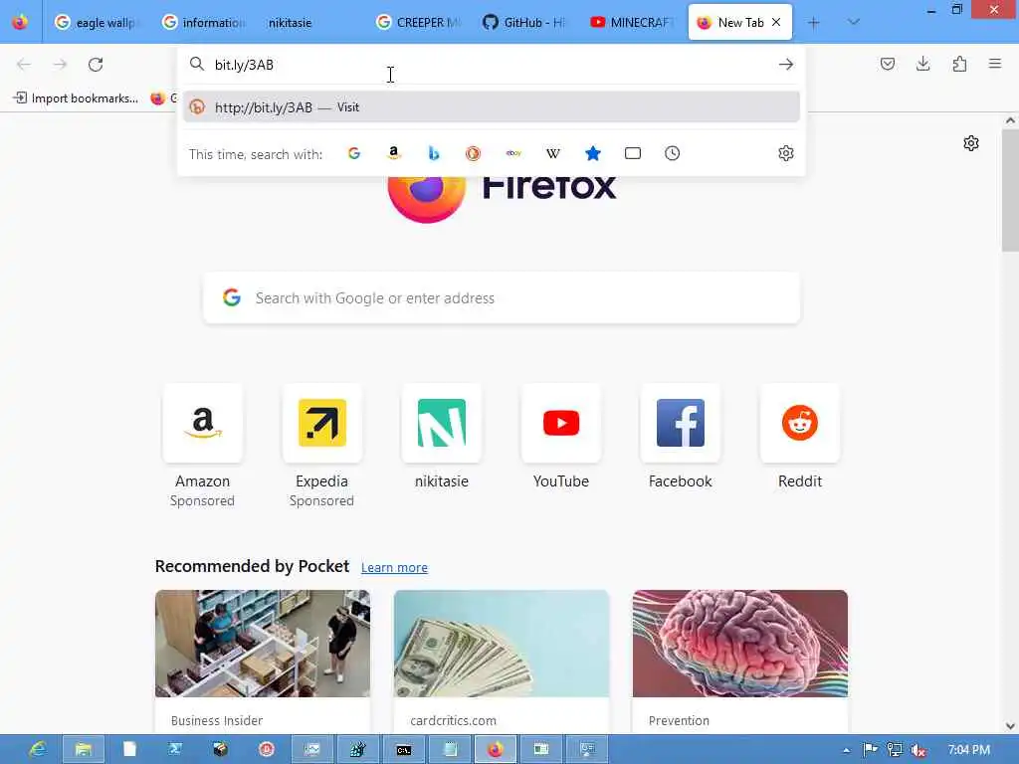The height and width of the screenshot is (764, 1019).
Task: Open the Business Insider Pocket story
Action: tap(263, 662)
